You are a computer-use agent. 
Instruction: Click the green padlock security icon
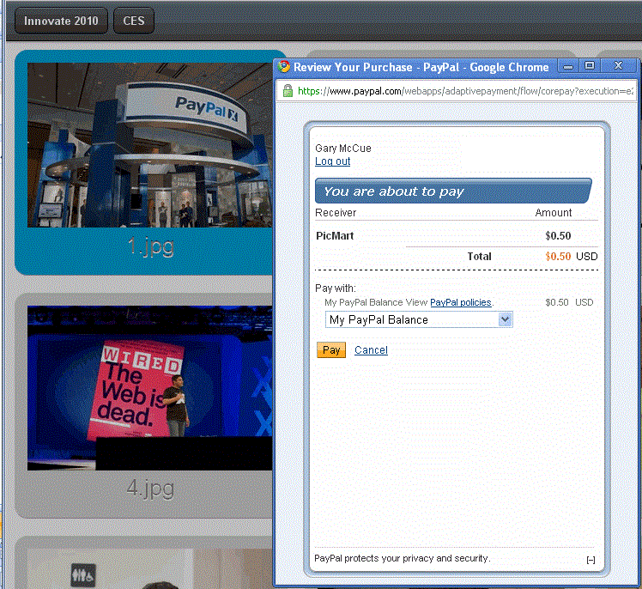[288, 90]
